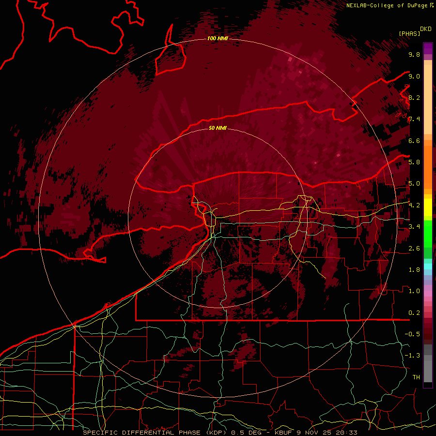Image resolution: width=436 pixels, height=436 pixels.
Task: Click the 8.2 legend value
Action: tap(414, 98)
